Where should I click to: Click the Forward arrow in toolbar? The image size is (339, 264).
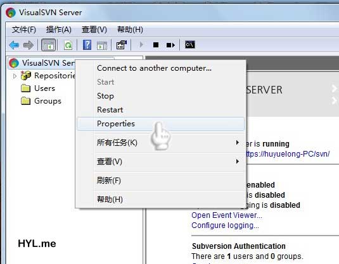click(x=29, y=45)
